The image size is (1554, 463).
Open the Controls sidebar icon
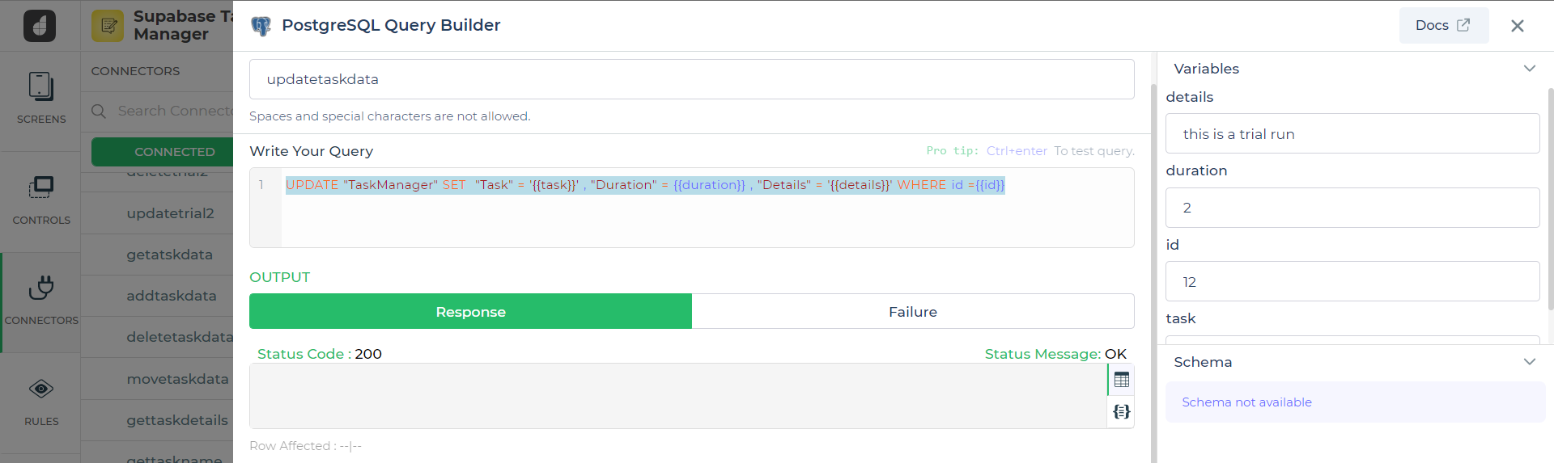click(x=40, y=187)
